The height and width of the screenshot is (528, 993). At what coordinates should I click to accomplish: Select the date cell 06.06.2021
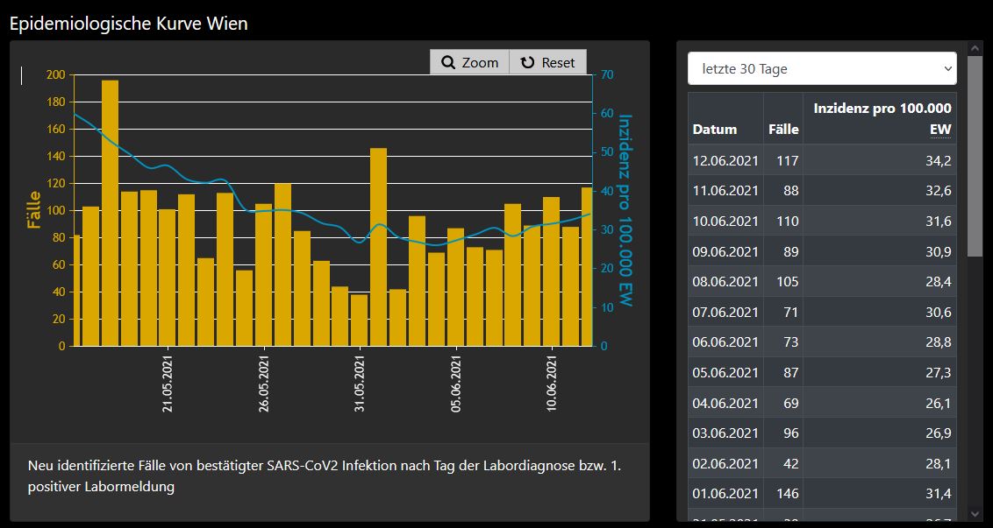tap(725, 342)
